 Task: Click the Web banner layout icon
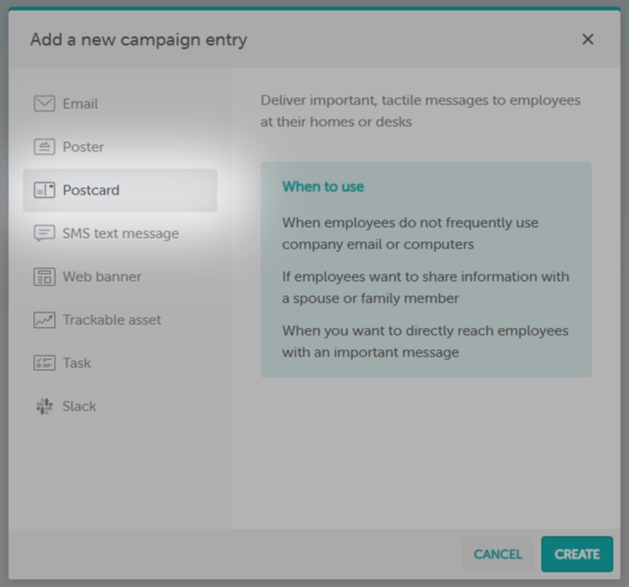click(44, 276)
